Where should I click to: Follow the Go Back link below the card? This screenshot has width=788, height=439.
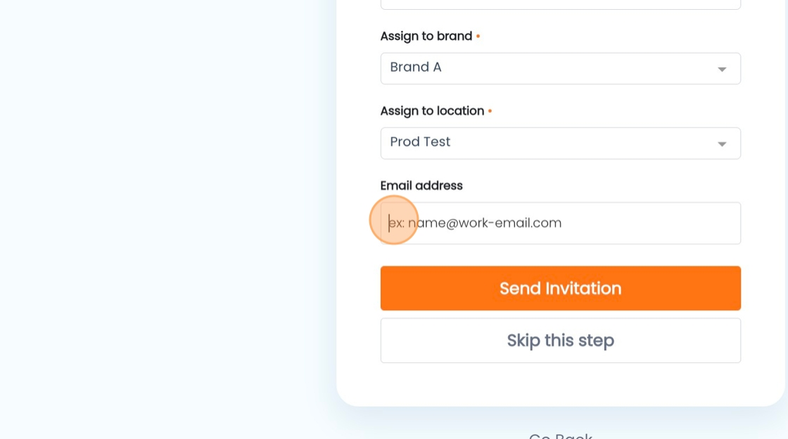click(560, 435)
